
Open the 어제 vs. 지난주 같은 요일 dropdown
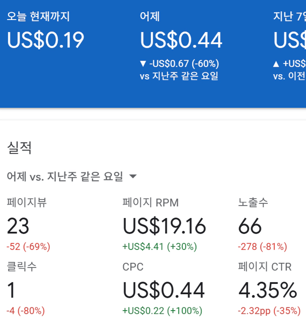(x=65, y=177)
